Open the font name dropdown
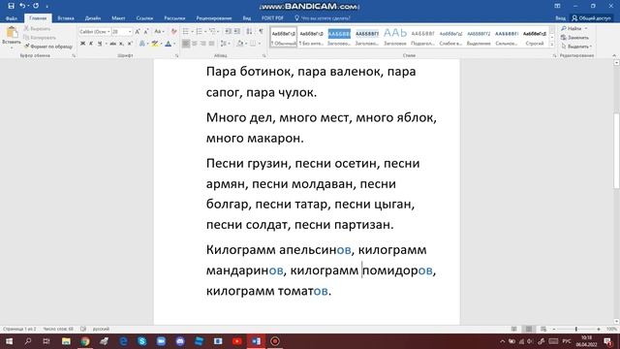The height and width of the screenshot is (349, 620). tap(108, 31)
